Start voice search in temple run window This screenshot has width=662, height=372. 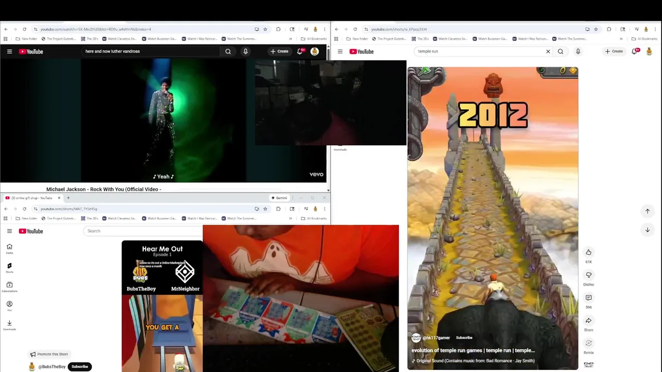(578, 51)
